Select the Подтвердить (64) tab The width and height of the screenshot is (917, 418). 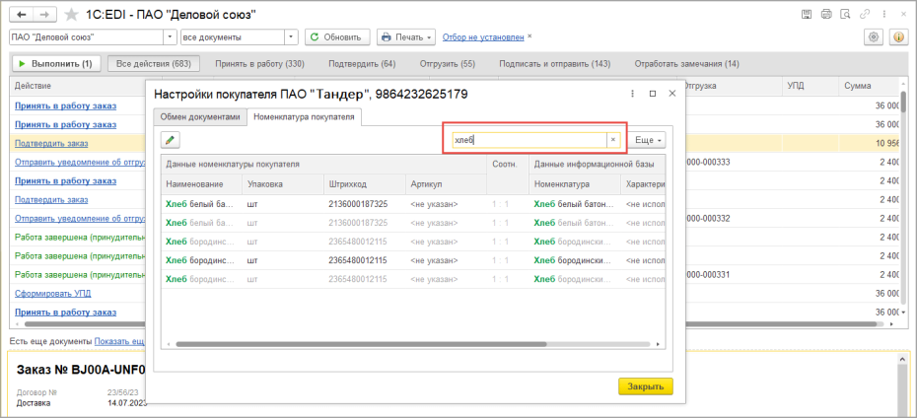tap(362, 64)
